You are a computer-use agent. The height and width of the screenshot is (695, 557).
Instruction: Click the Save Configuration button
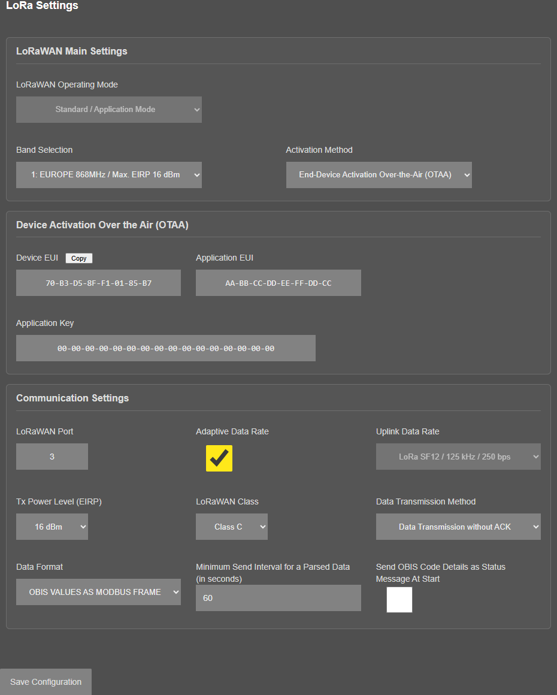[46, 682]
